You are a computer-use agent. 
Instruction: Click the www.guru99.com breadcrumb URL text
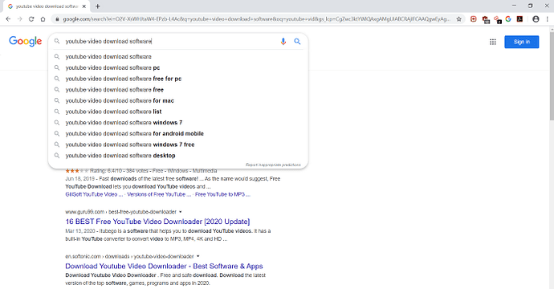coord(120,212)
